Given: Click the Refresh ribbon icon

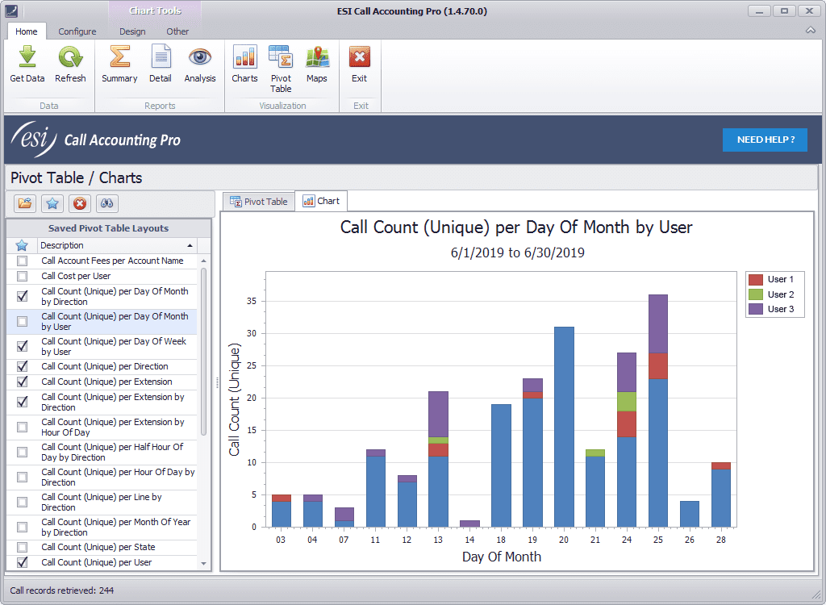Looking at the screenshot, I should (x=70, y=65).
